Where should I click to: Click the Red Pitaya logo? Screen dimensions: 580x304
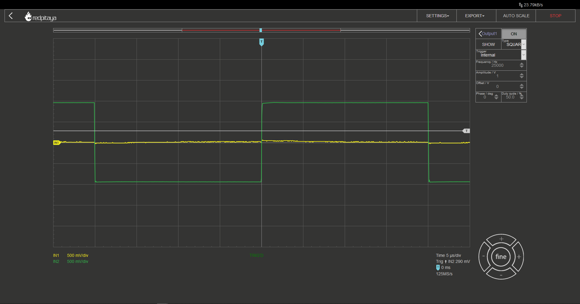click(x=40, y=16)
